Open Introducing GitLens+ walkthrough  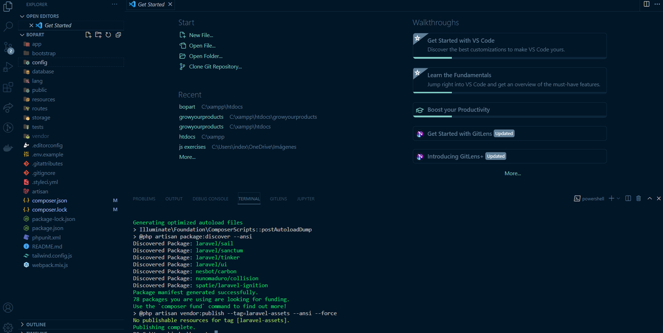click(x=510, y=156)
